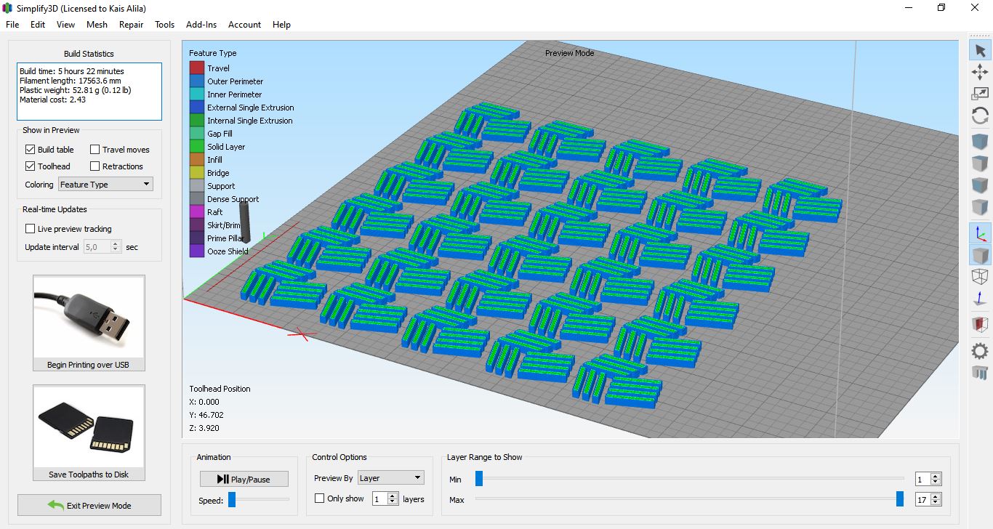The height and width of the screenshot is (529, 993).
Task: Switch to solid model rendering
Action: tap(980, 255)
